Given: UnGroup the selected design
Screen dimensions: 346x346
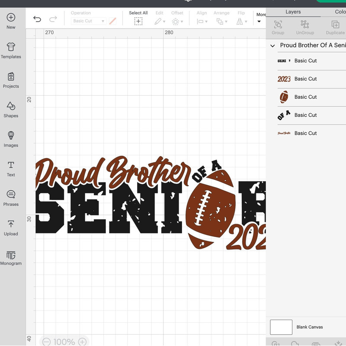Looking at the screenshot, I should click(x=305, y=27).
